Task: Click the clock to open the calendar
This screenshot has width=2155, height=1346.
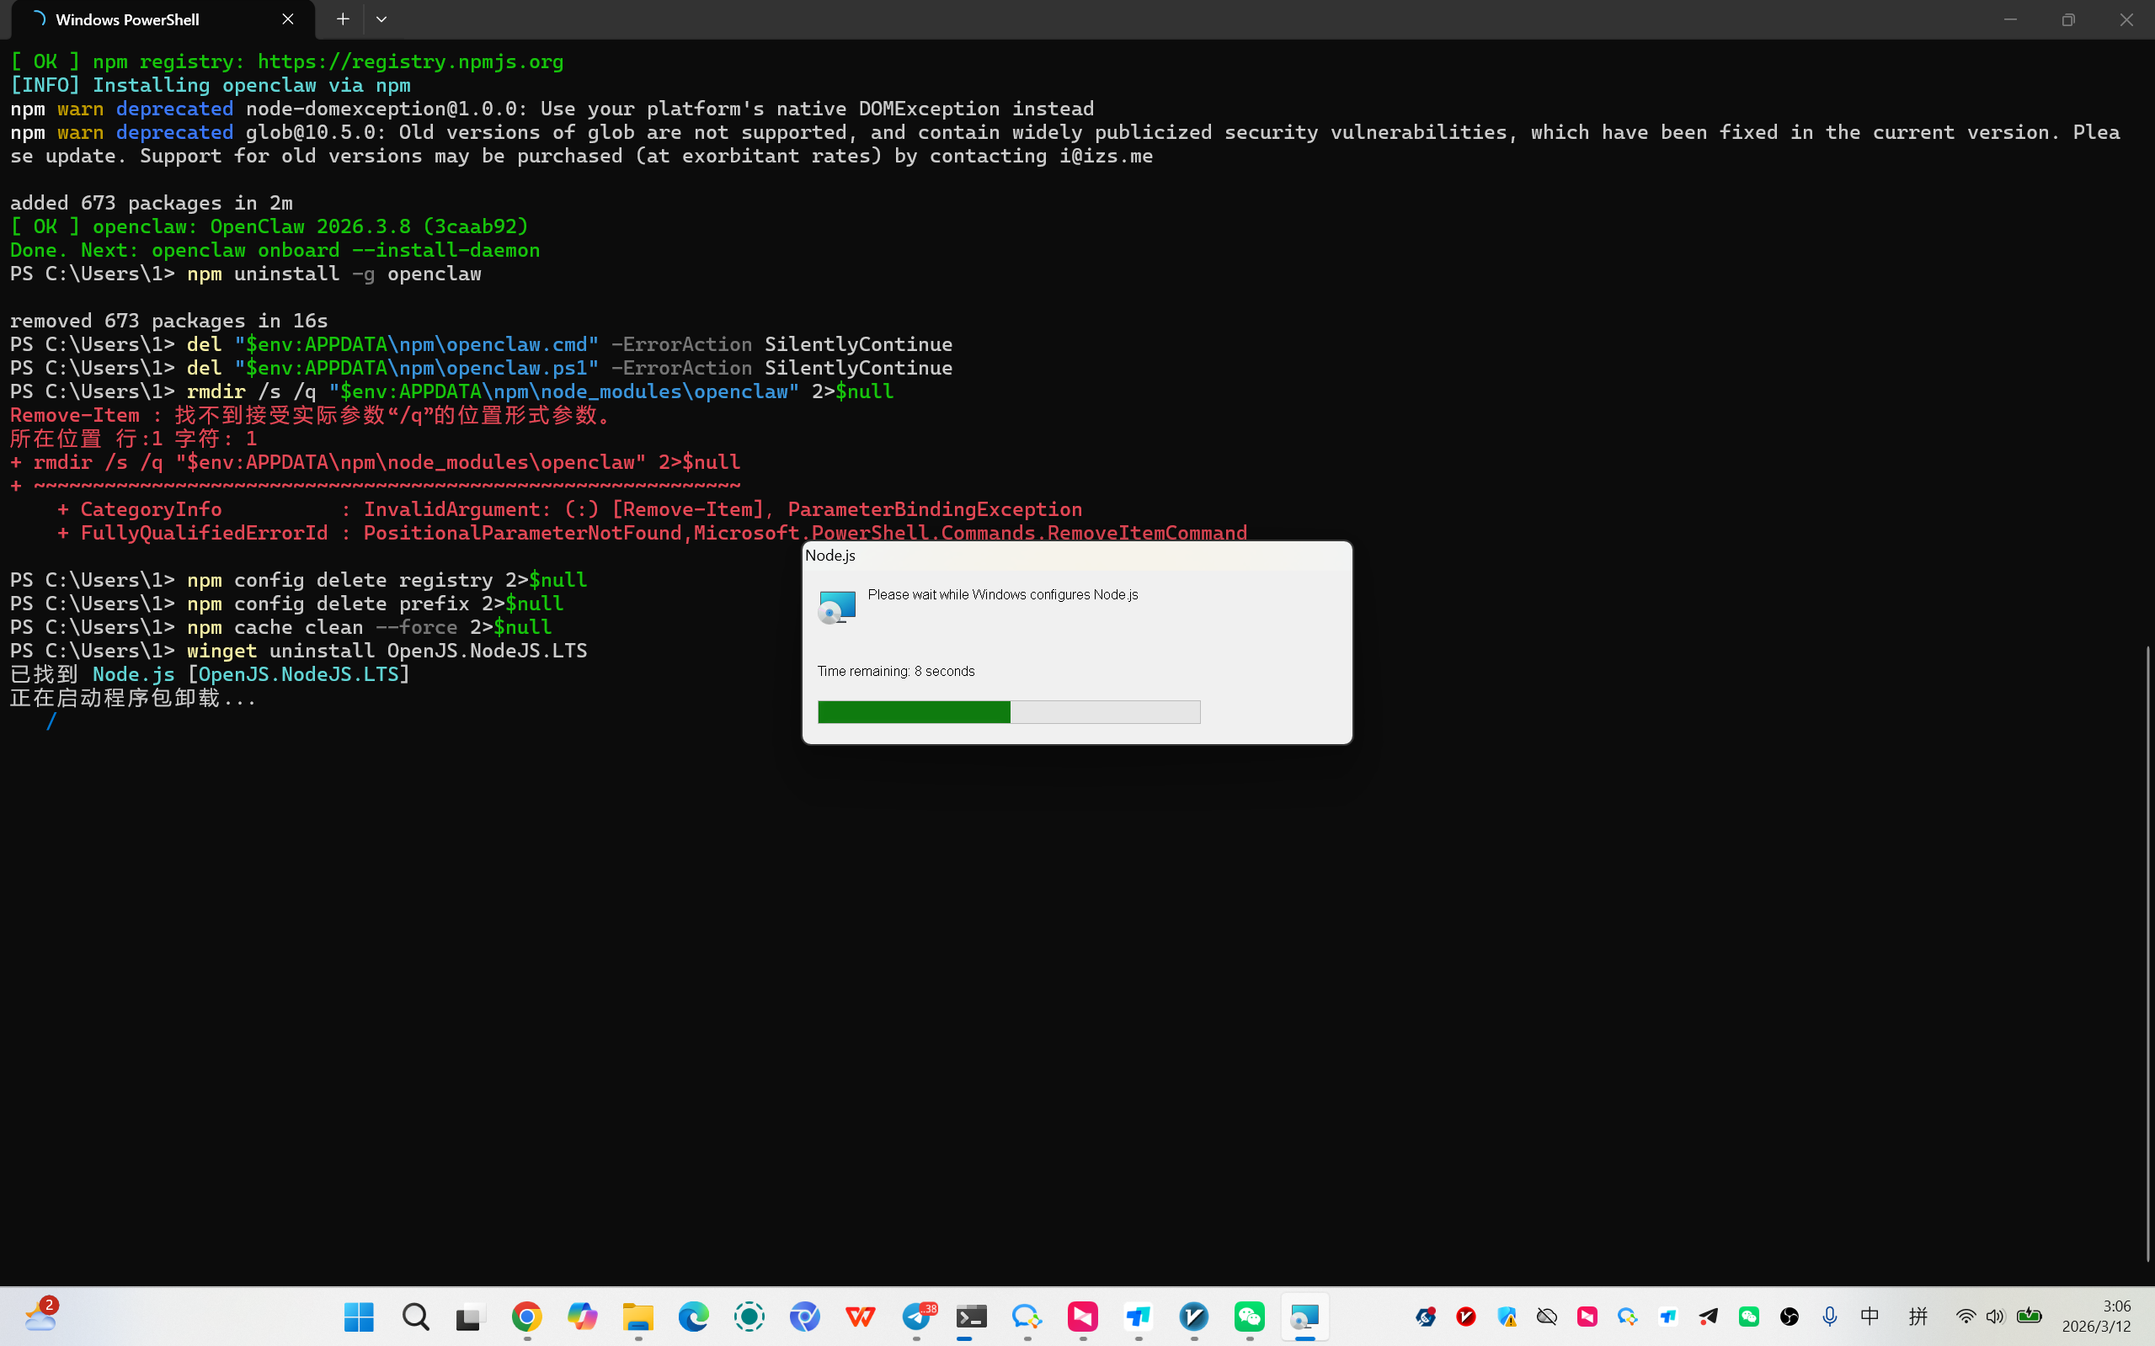Action: (x=2115, y=1315)
